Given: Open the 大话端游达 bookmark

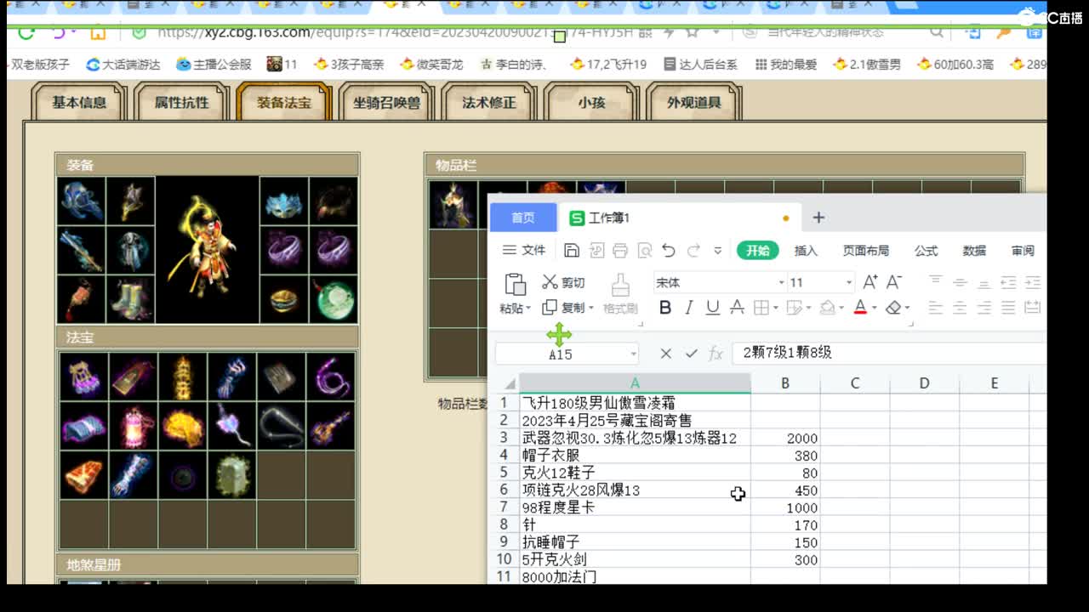Looking at the screenshot, I should coord(123,64).
